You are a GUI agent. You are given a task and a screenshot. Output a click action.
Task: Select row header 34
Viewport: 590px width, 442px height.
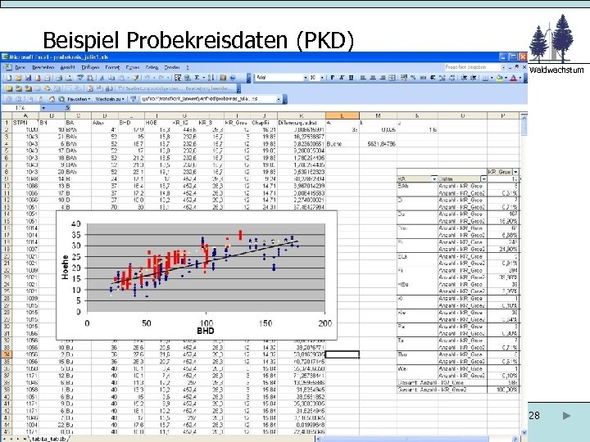click(6, 354)
